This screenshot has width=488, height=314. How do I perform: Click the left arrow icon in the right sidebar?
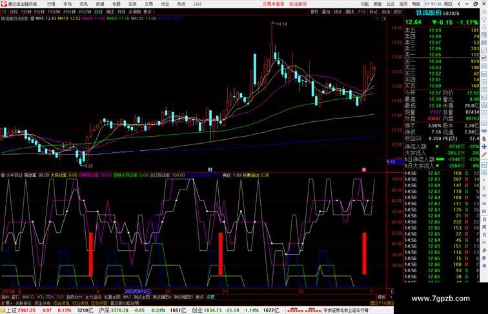pyautogui.click(x=484, y=12)
